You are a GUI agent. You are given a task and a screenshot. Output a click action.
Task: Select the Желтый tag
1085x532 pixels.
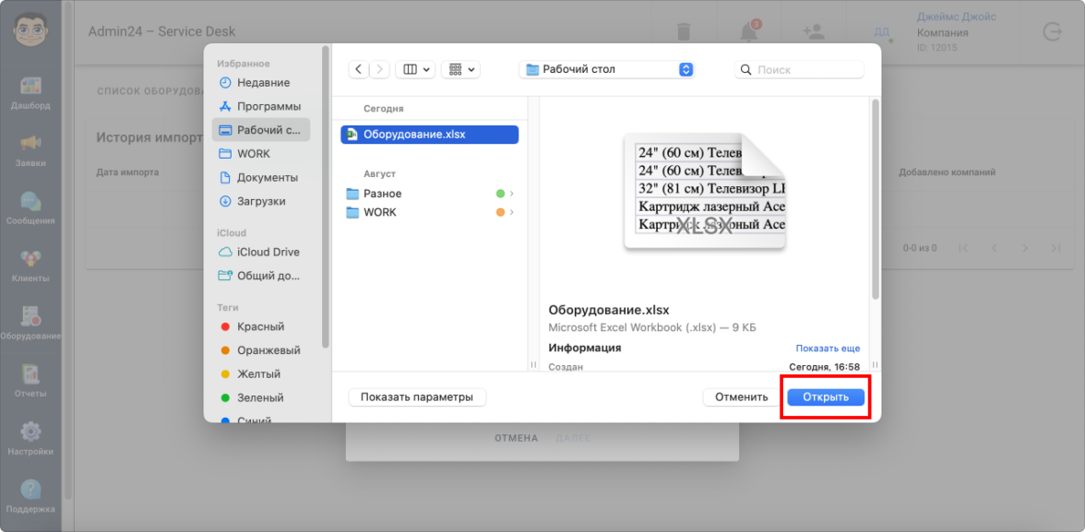point(261,374)
